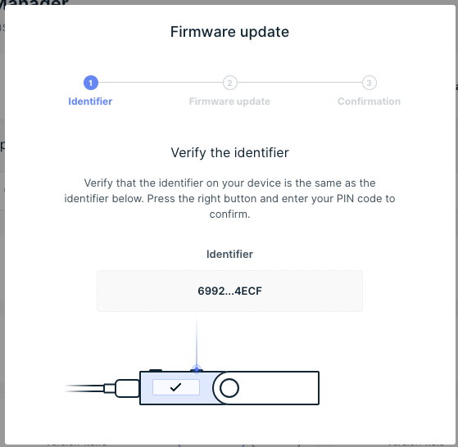Click the Verify the identifier heading
This screenshot has height=447, width=458.
[x=230, y=152]
